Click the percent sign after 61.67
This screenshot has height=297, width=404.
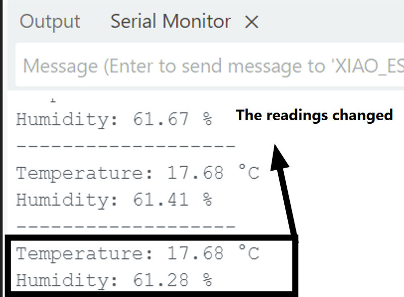point(207,120)
